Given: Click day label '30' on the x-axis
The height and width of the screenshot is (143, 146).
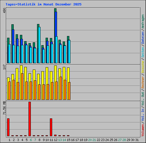Looking at the screenshot, I should coord(133,140).
